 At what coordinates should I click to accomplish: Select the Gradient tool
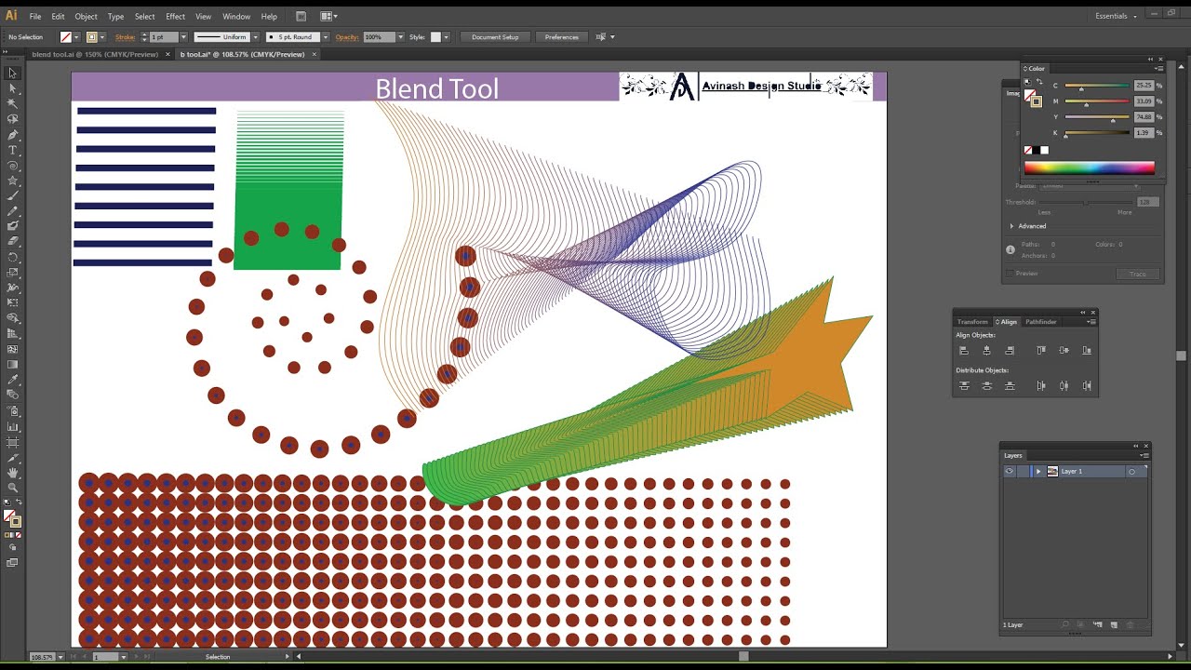point(13,364)
